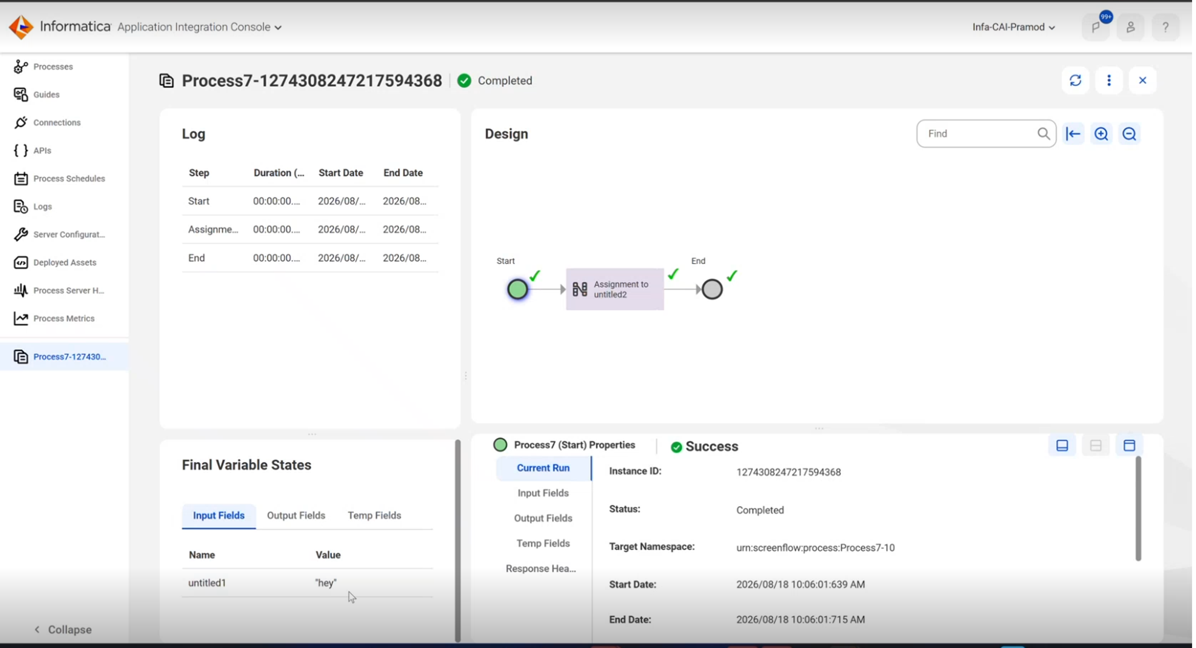The width and height of the screenshot is (1196, 648).
Task: Select the Assignment to untitled2 step
Action: (x=615, y=289)
